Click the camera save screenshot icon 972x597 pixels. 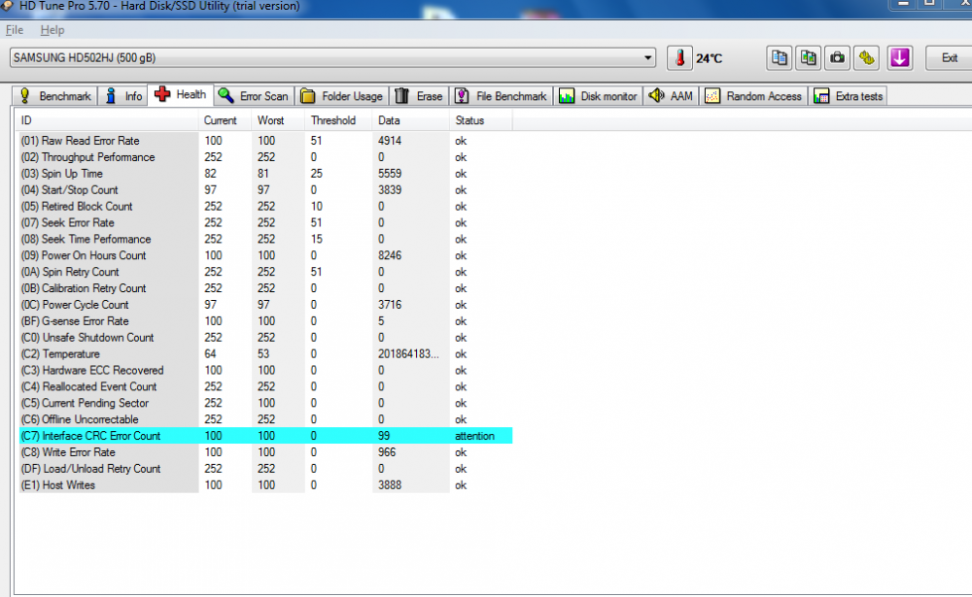click(836, 58)
